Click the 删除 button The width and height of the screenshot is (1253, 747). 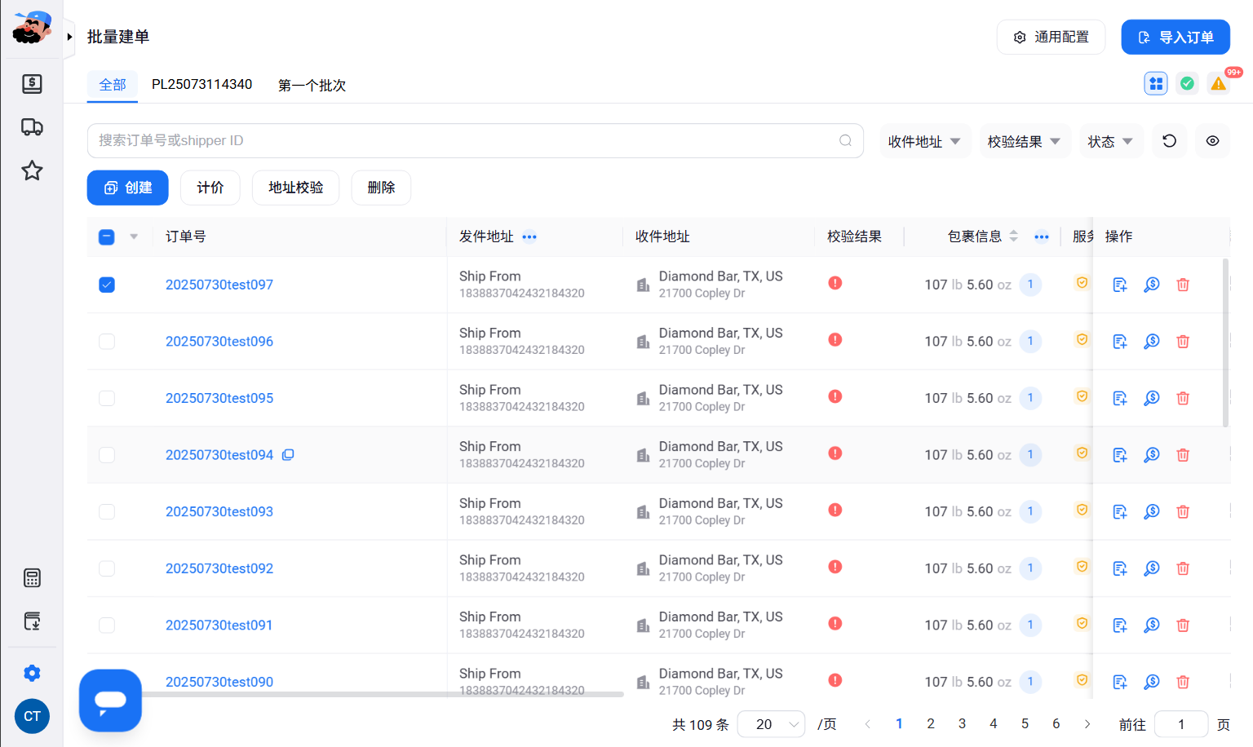(381, 188)
